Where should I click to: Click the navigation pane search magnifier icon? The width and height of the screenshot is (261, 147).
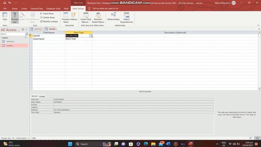click(x=27, y=34)
